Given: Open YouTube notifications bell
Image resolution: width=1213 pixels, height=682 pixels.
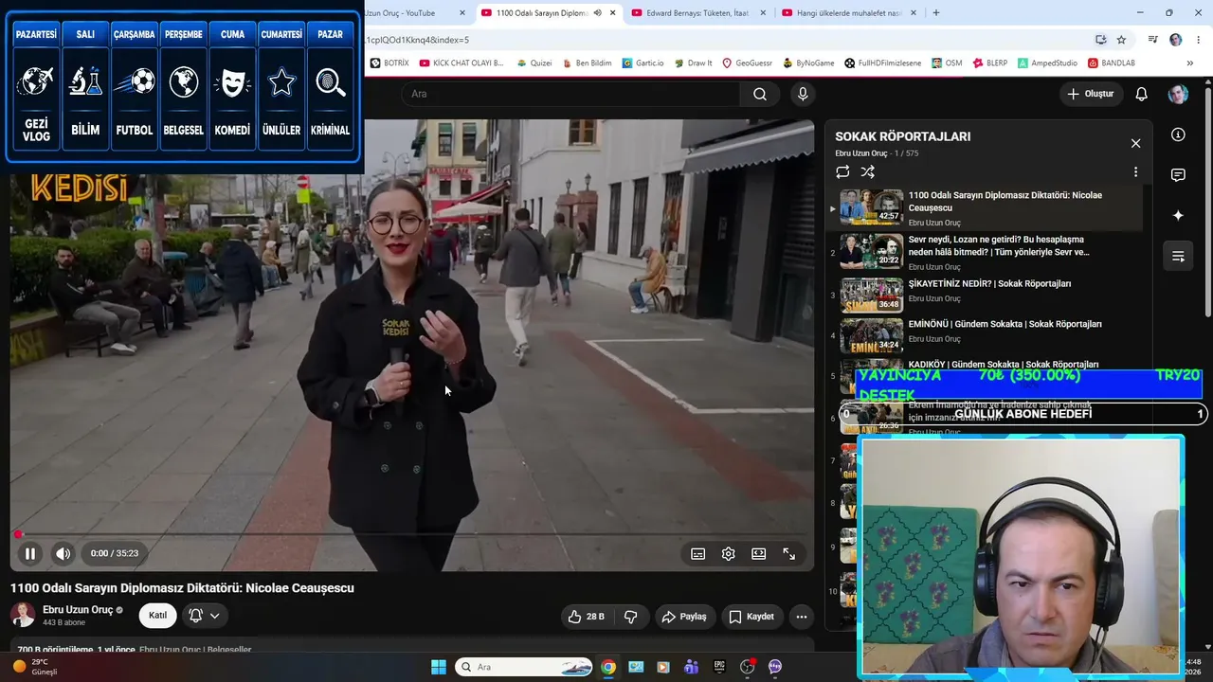Looking at the screenshot, I should pyautogui.click(x=1142, y=94).
